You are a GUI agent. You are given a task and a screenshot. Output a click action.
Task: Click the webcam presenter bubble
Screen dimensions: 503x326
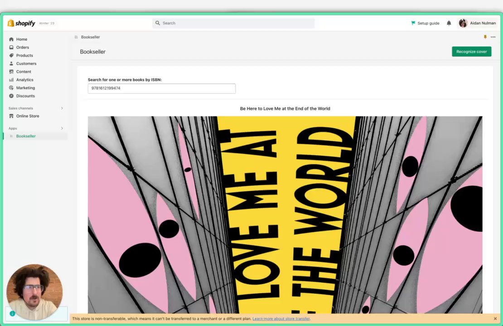click(34, 292)
